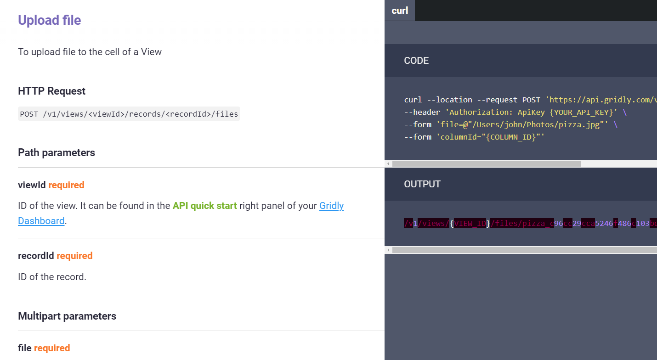
Task: Click the Path parameters heading
Action: [x=57, y=152]
